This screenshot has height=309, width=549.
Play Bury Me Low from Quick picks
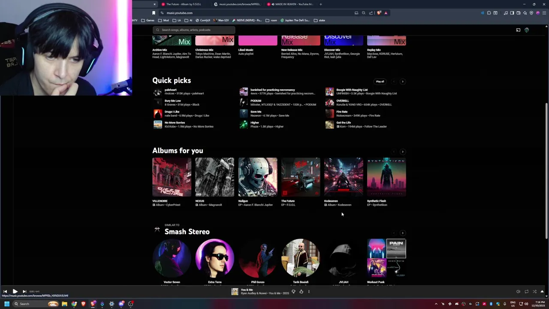(158, 103)
